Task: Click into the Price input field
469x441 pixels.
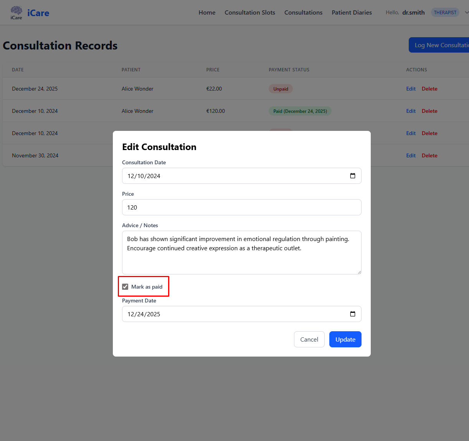Action: 241,207
